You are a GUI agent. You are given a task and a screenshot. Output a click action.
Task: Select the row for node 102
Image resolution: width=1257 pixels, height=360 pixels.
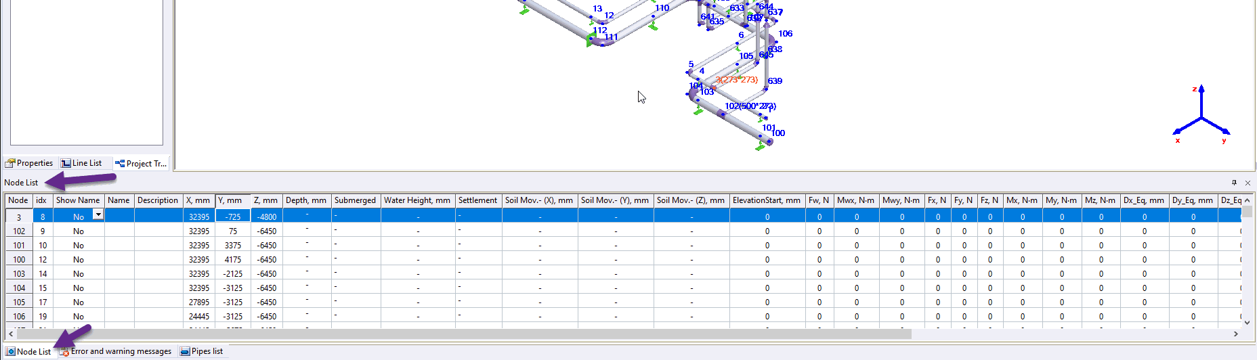pos(623,231)
